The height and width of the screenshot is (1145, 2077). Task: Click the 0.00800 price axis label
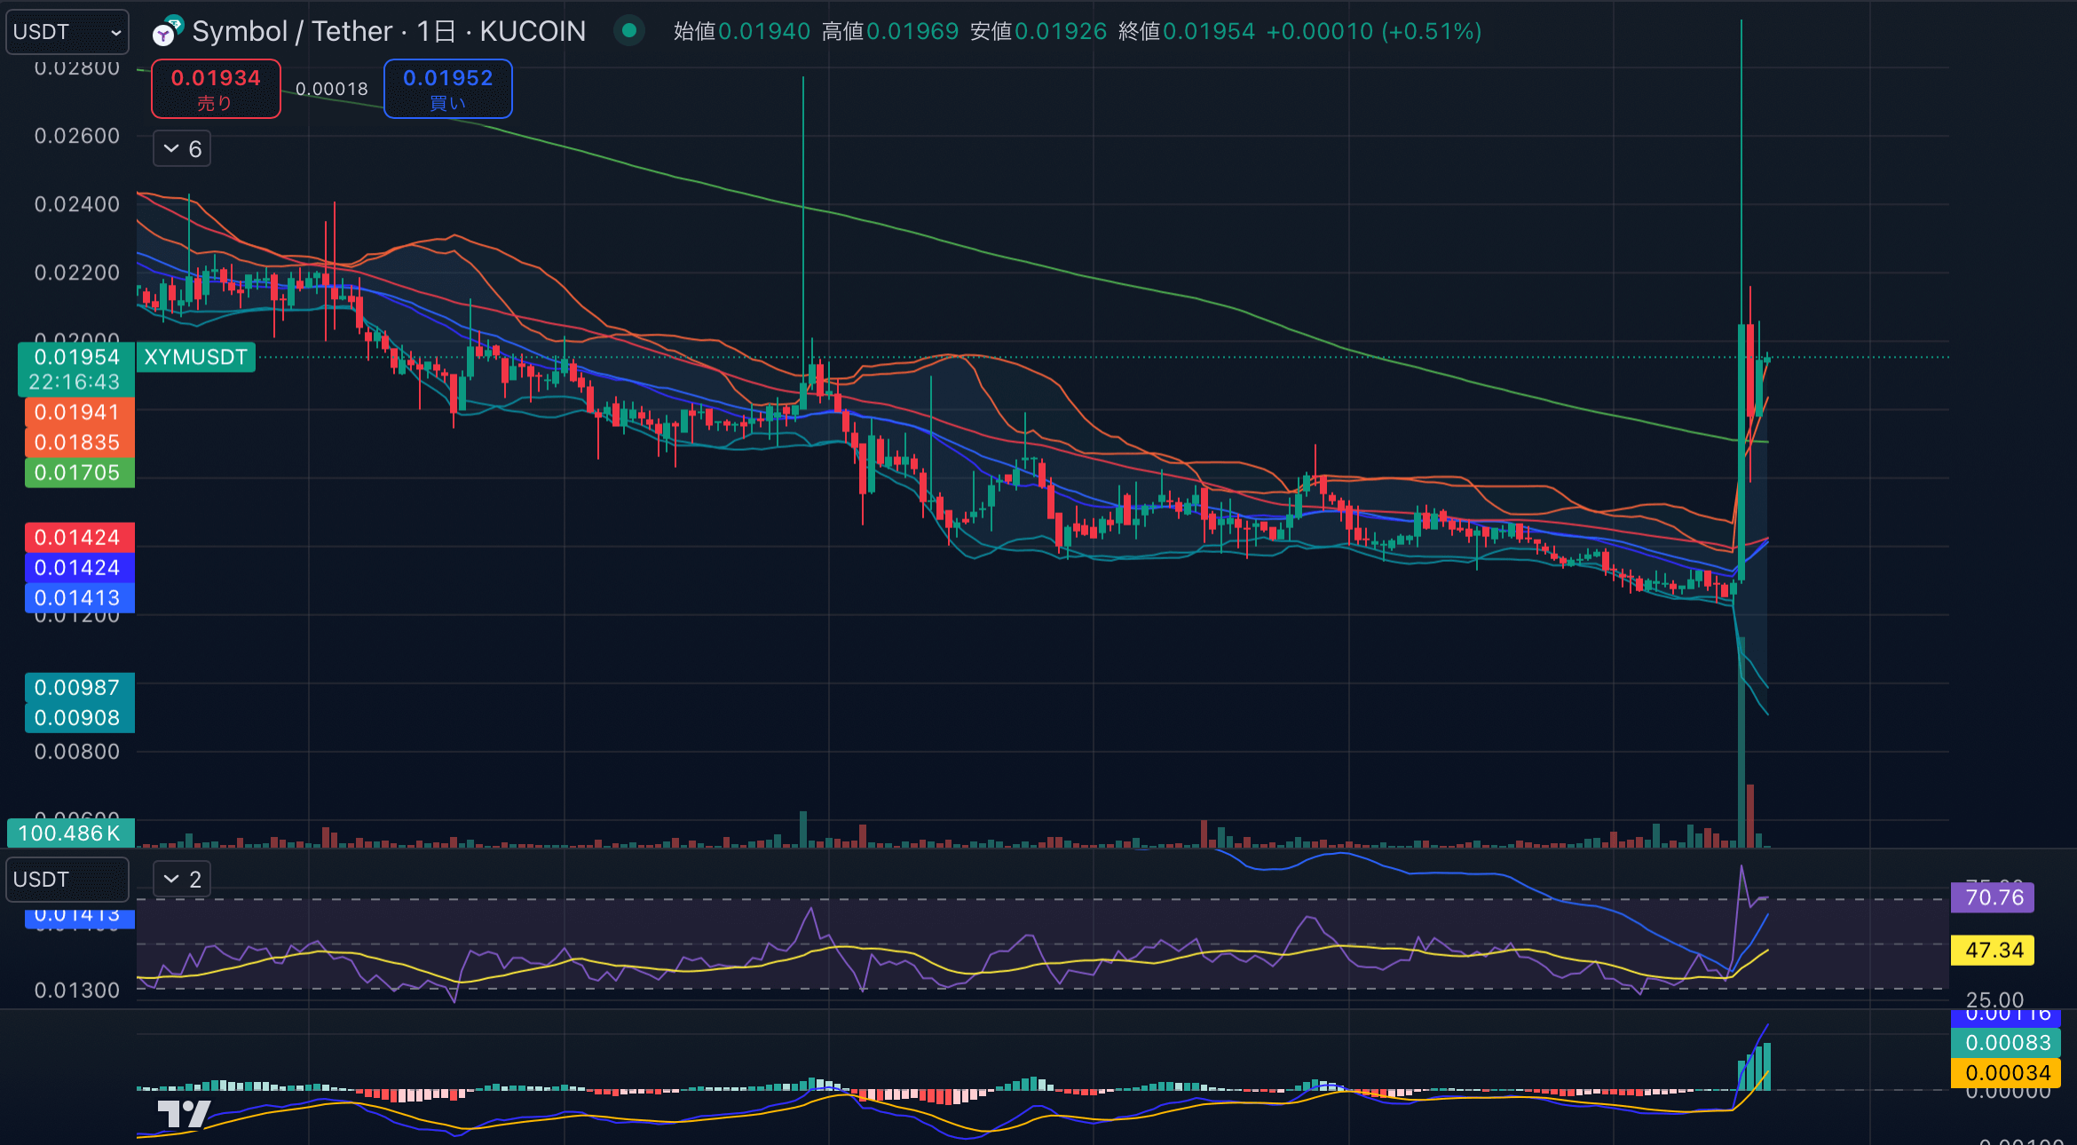(77, 752)
